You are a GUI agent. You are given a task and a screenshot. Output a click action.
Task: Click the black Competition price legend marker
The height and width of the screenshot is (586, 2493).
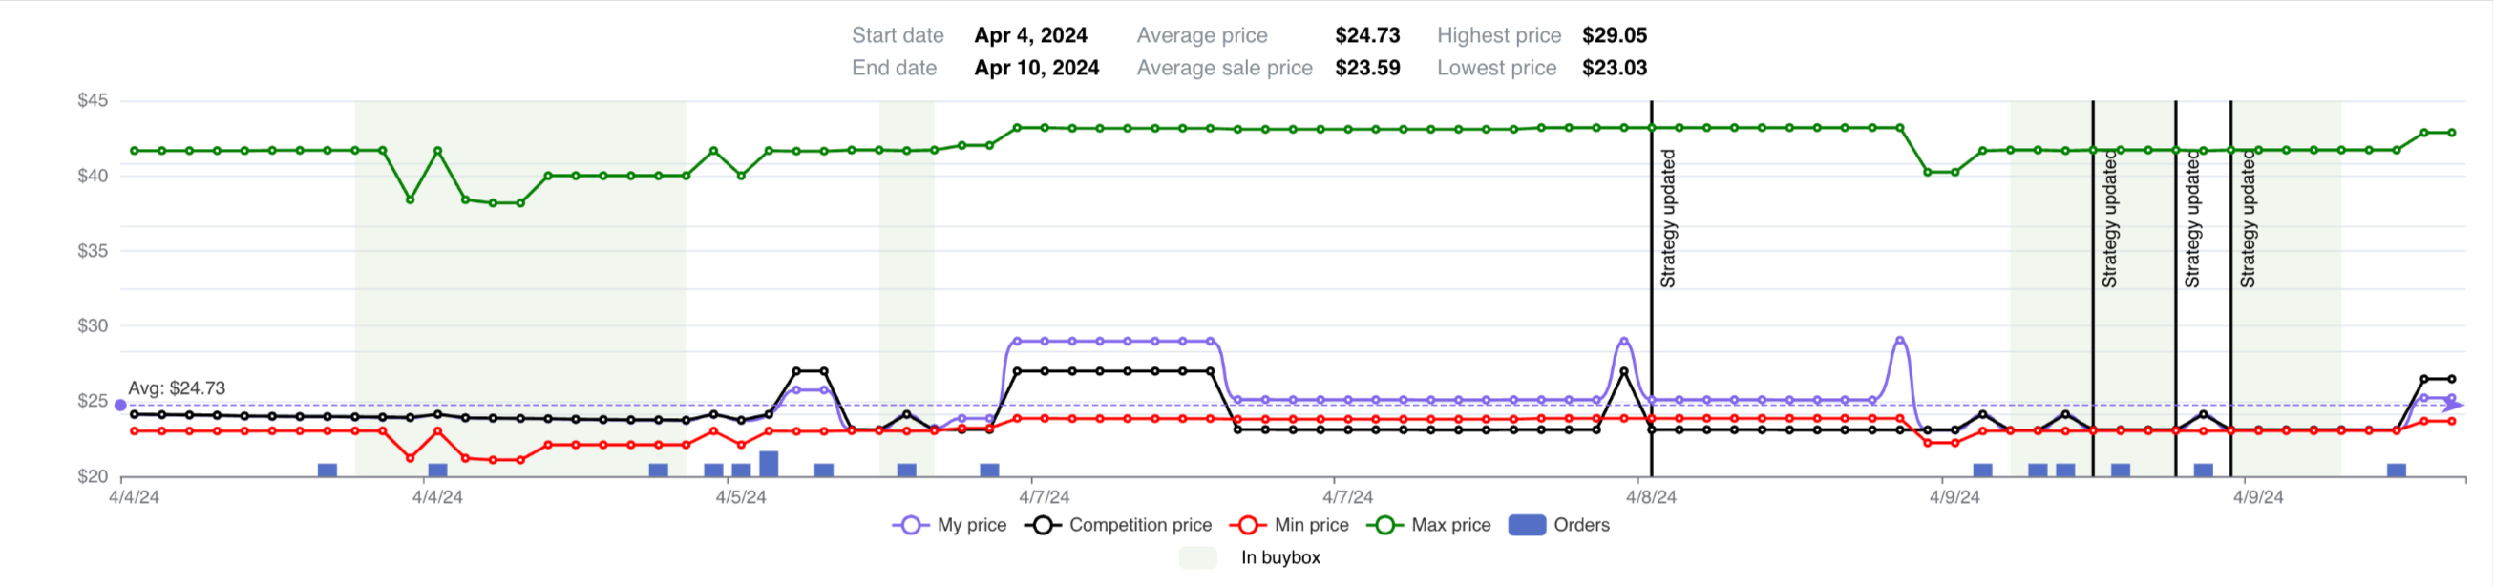(x=1043, y=525)
